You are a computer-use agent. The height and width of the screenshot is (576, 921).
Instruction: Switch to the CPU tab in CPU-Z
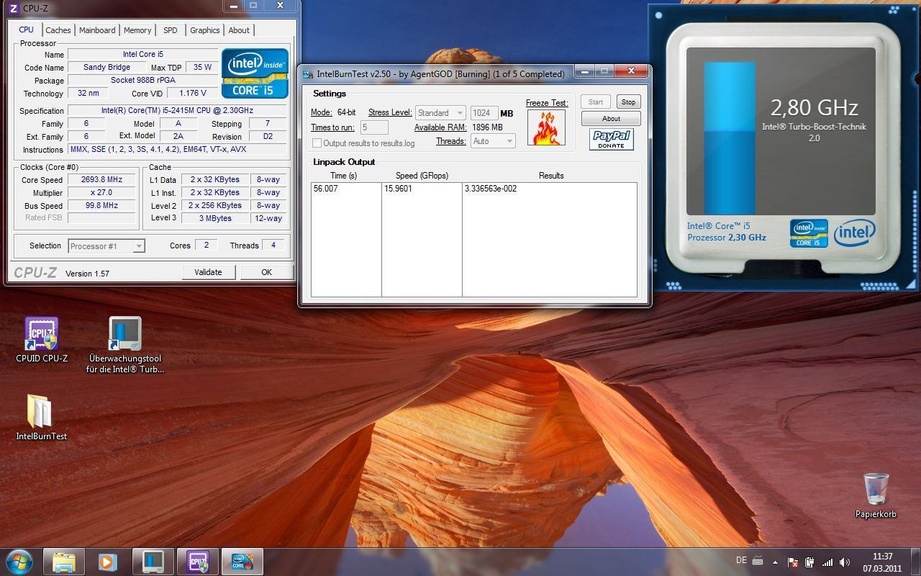click(26, 30)
